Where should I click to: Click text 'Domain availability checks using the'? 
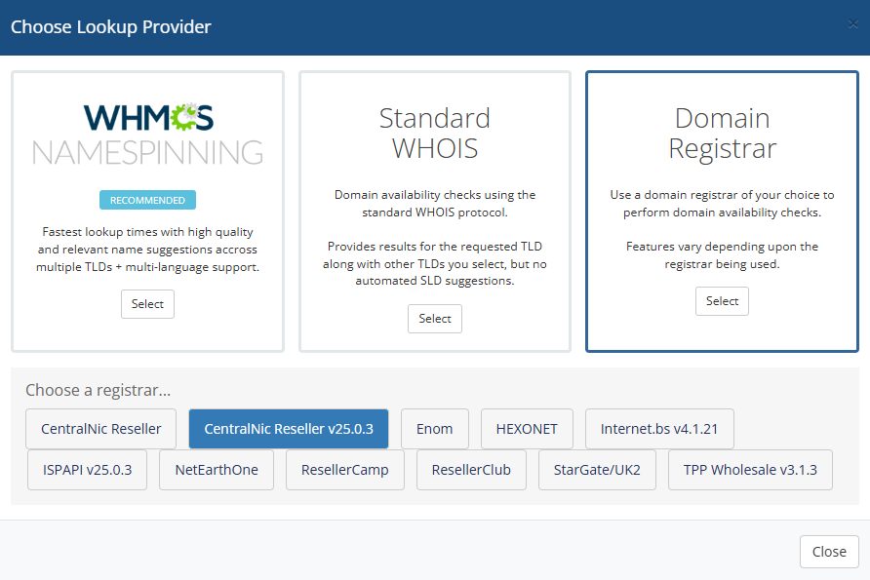pyautogui.click(x=434, y=195)
